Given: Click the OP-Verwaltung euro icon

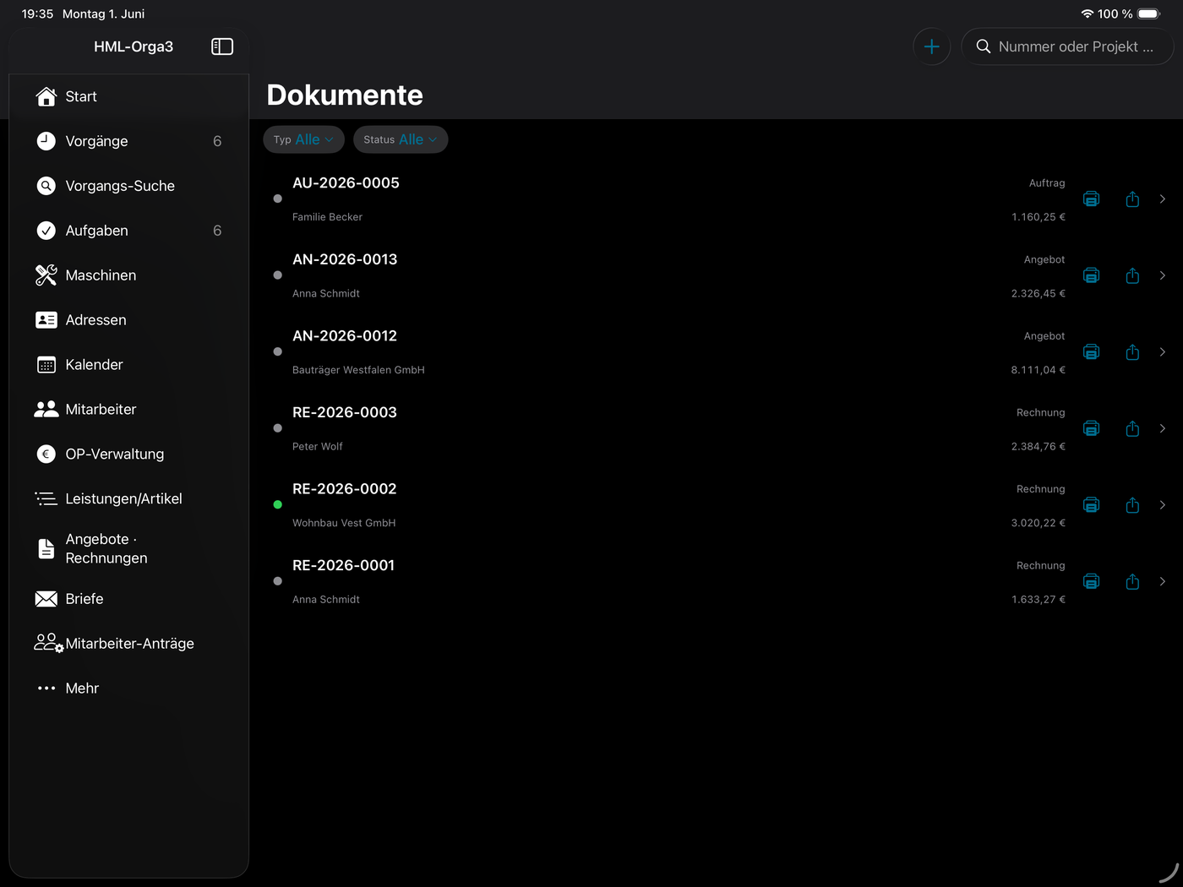Looking at the screenshot, I should 46,454.
